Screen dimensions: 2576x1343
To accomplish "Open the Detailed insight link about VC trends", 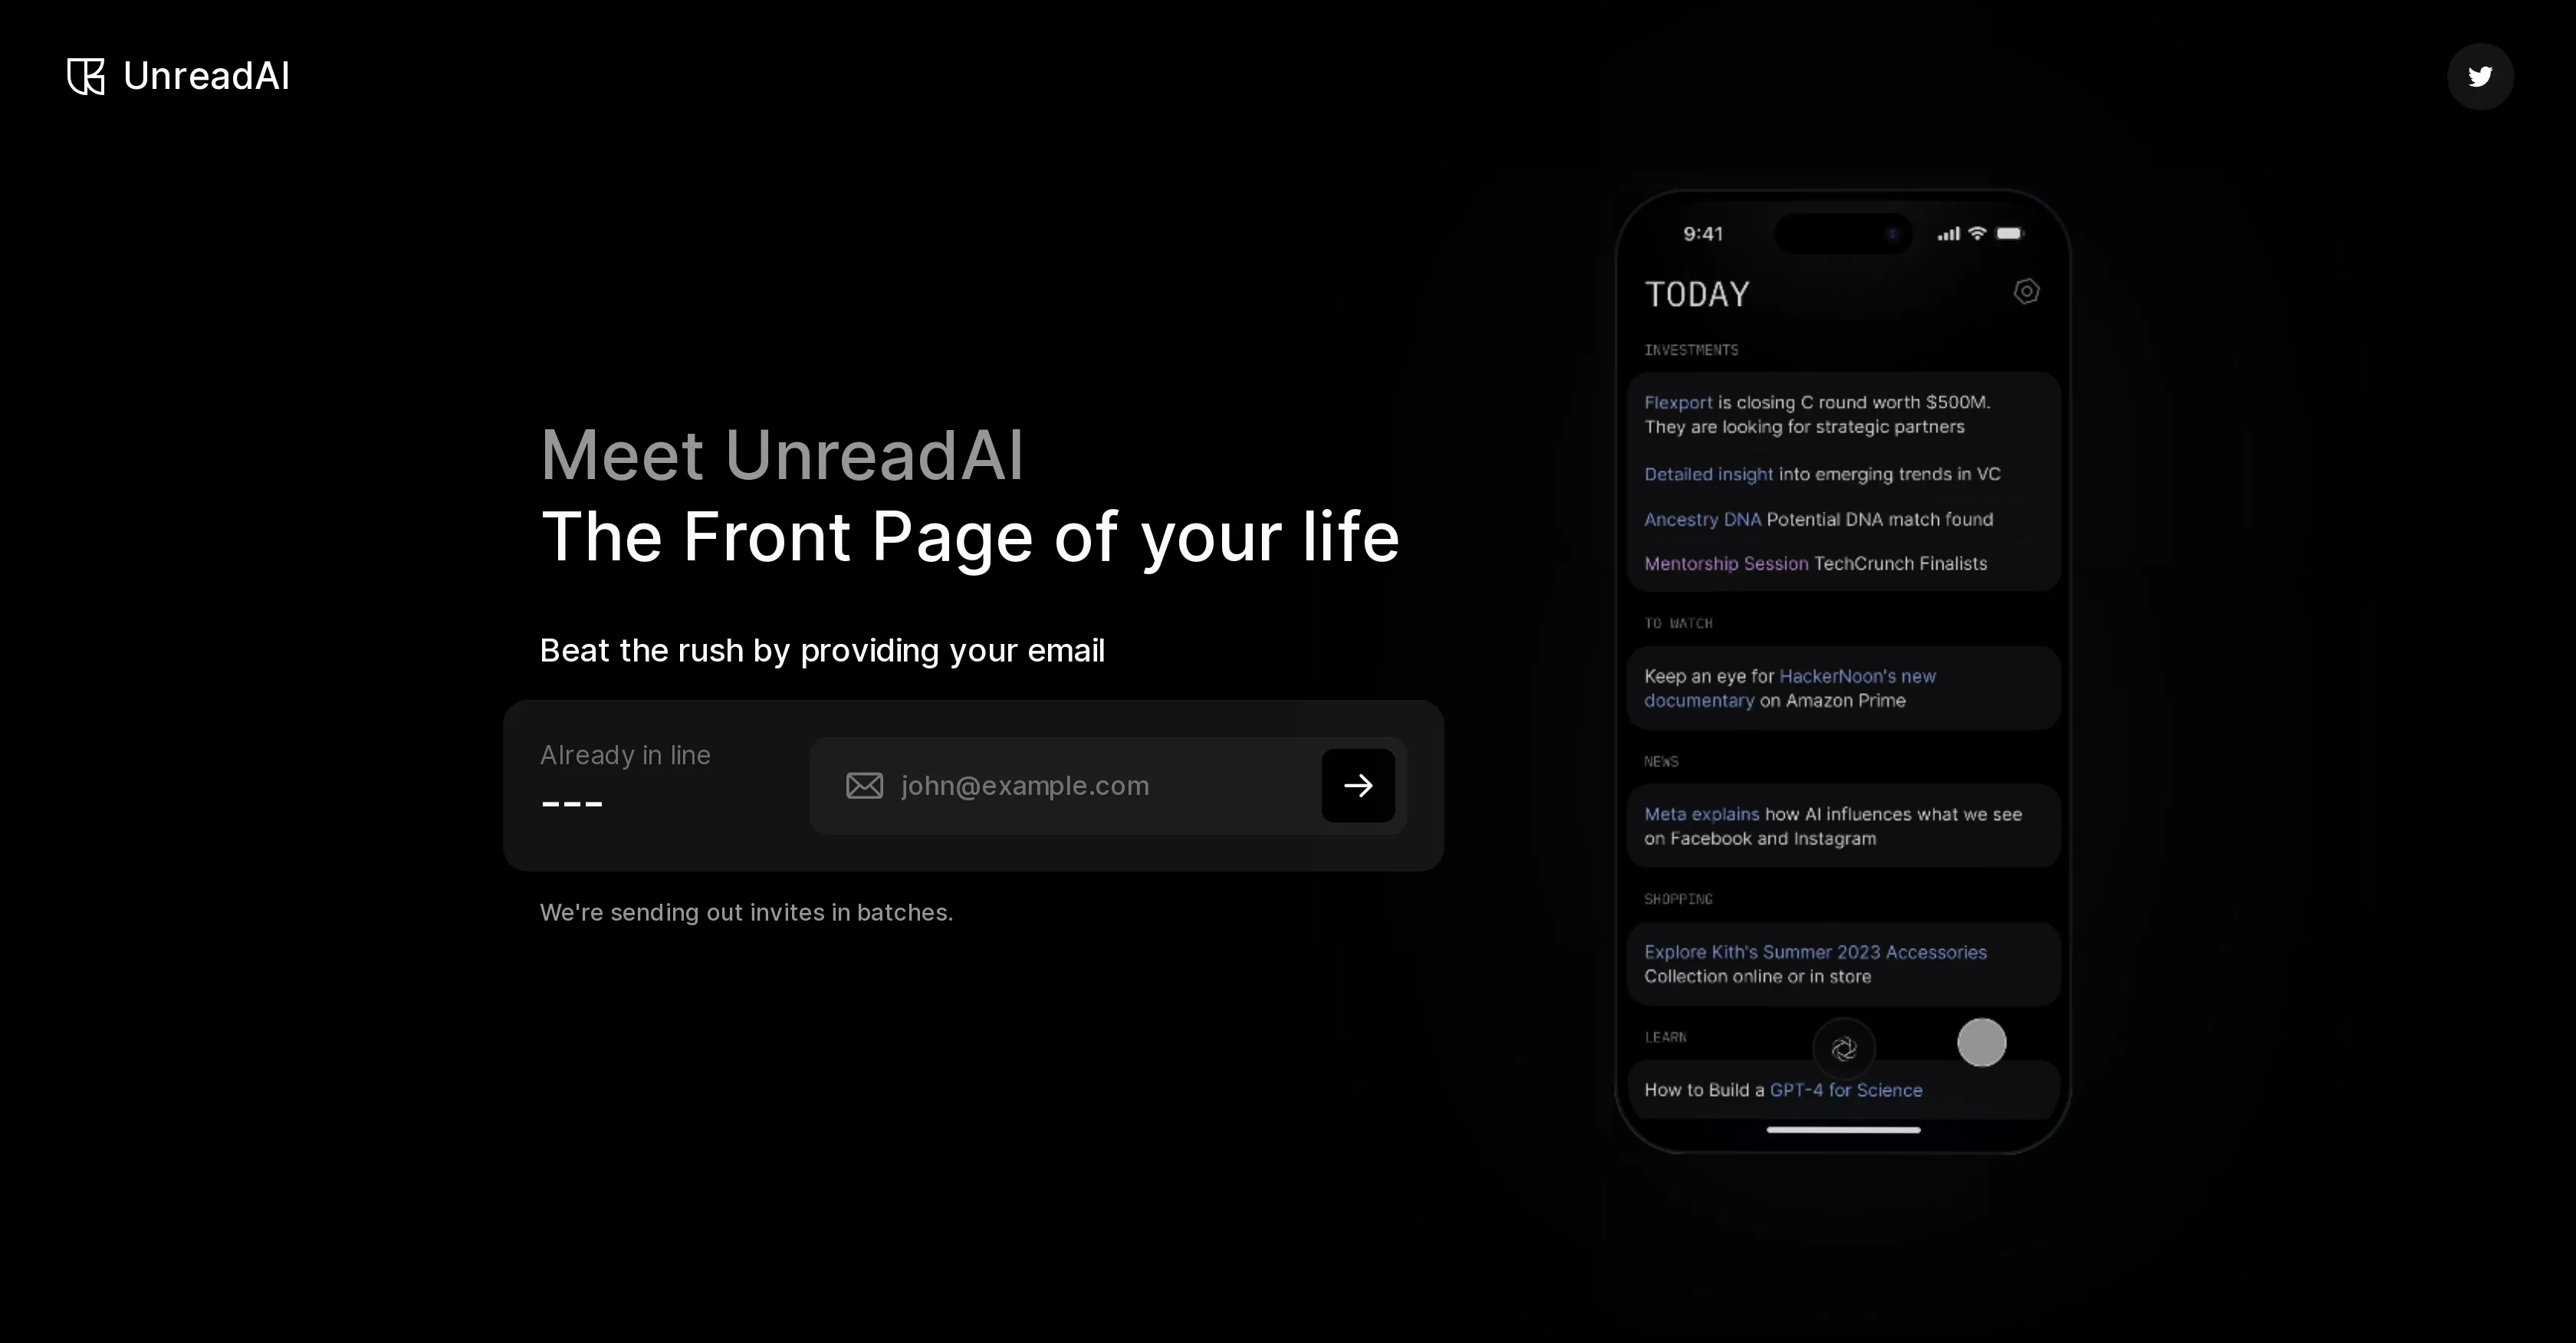I will 1709,474.
